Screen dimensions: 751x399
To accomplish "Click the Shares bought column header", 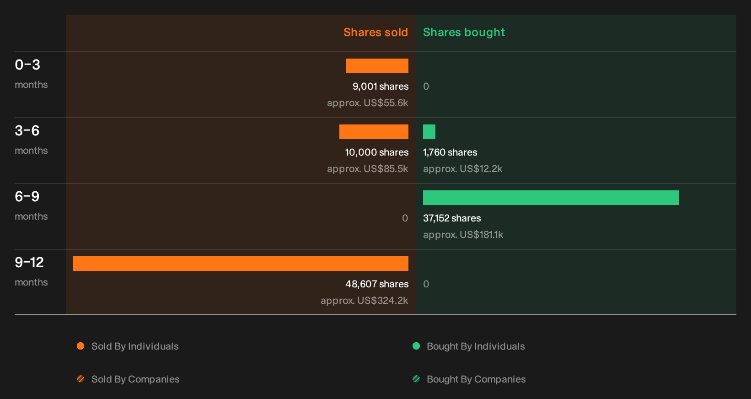I will (x=464, y=32).
